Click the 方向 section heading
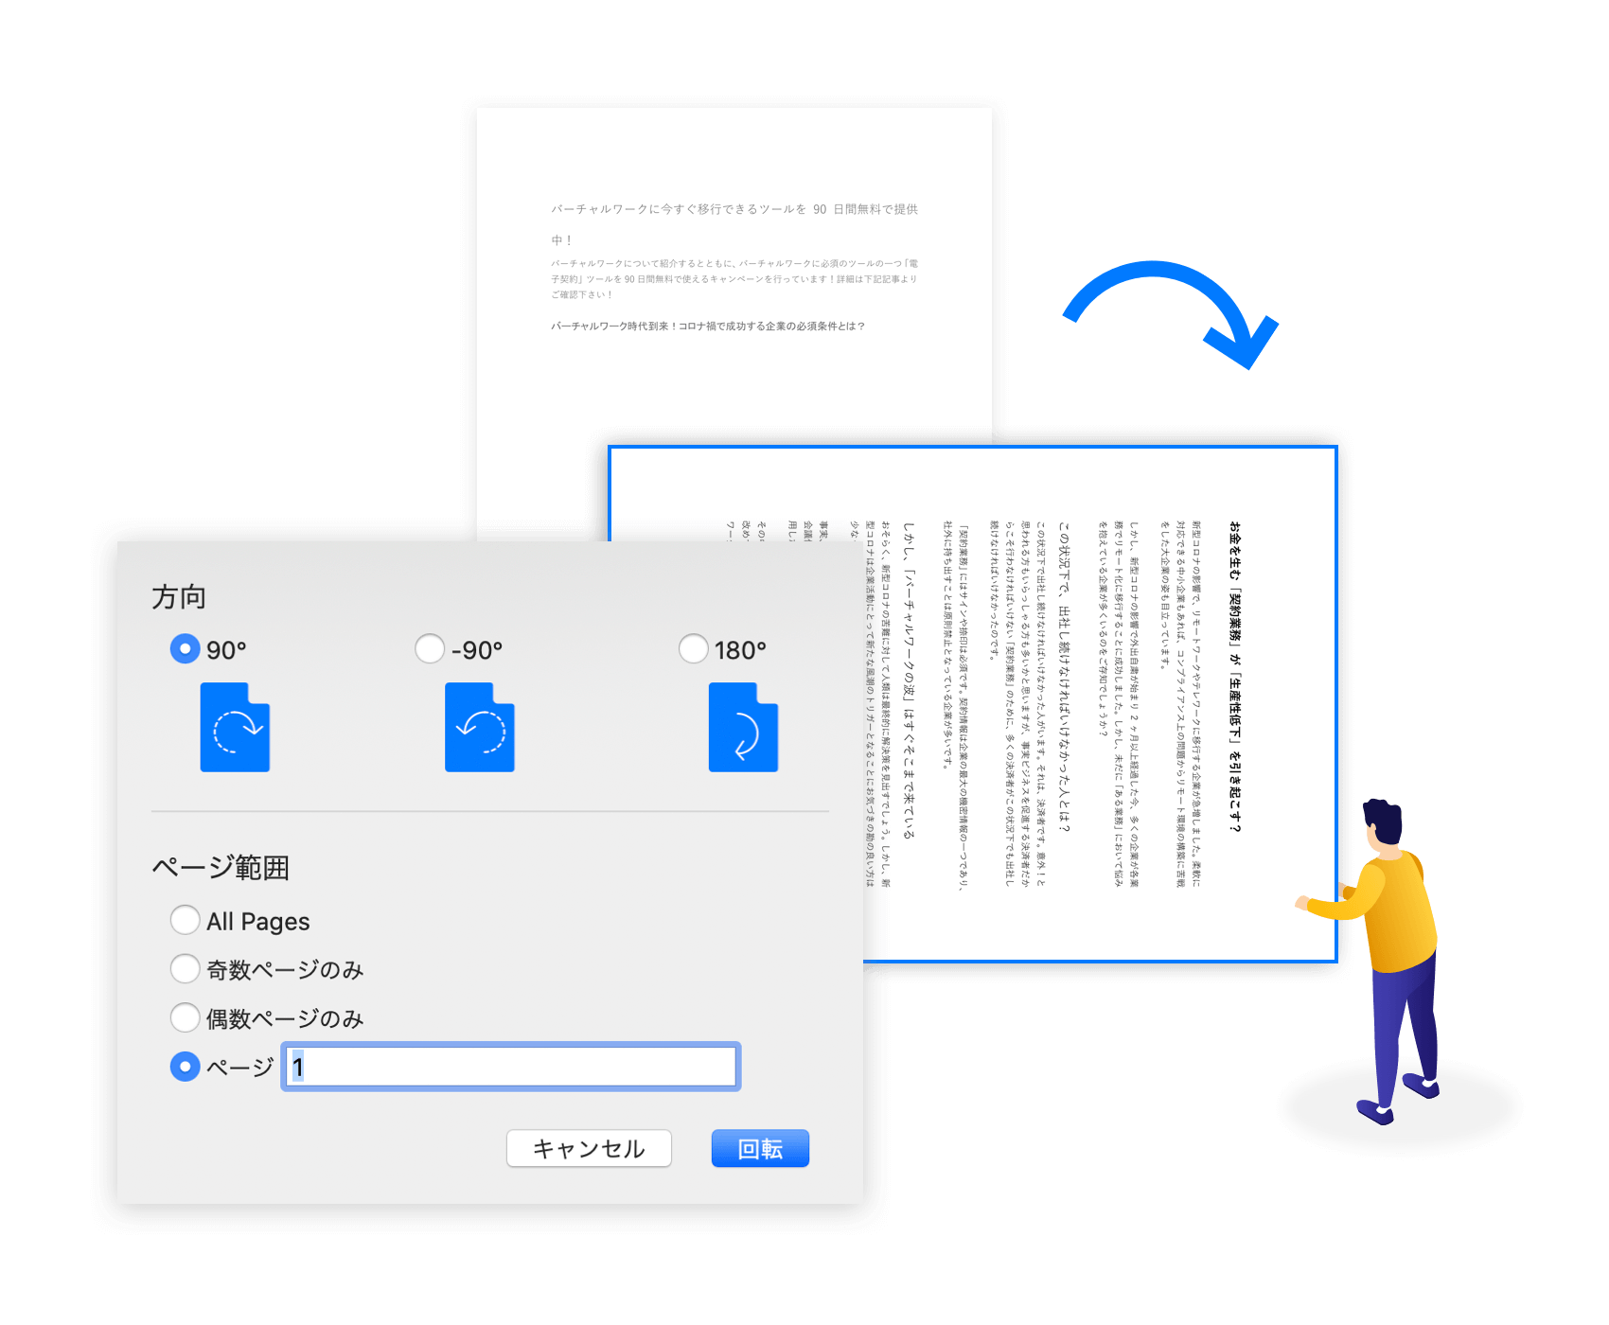1609x1325 pixels. point(179,597)
